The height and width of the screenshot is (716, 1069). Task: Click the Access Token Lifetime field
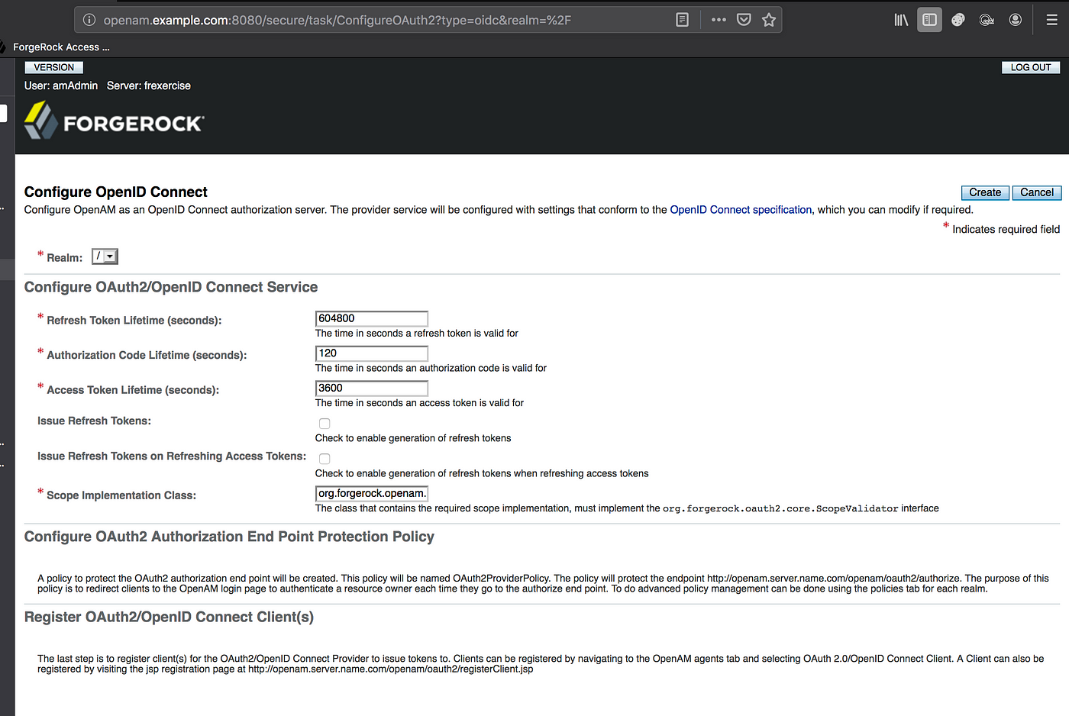372,389
